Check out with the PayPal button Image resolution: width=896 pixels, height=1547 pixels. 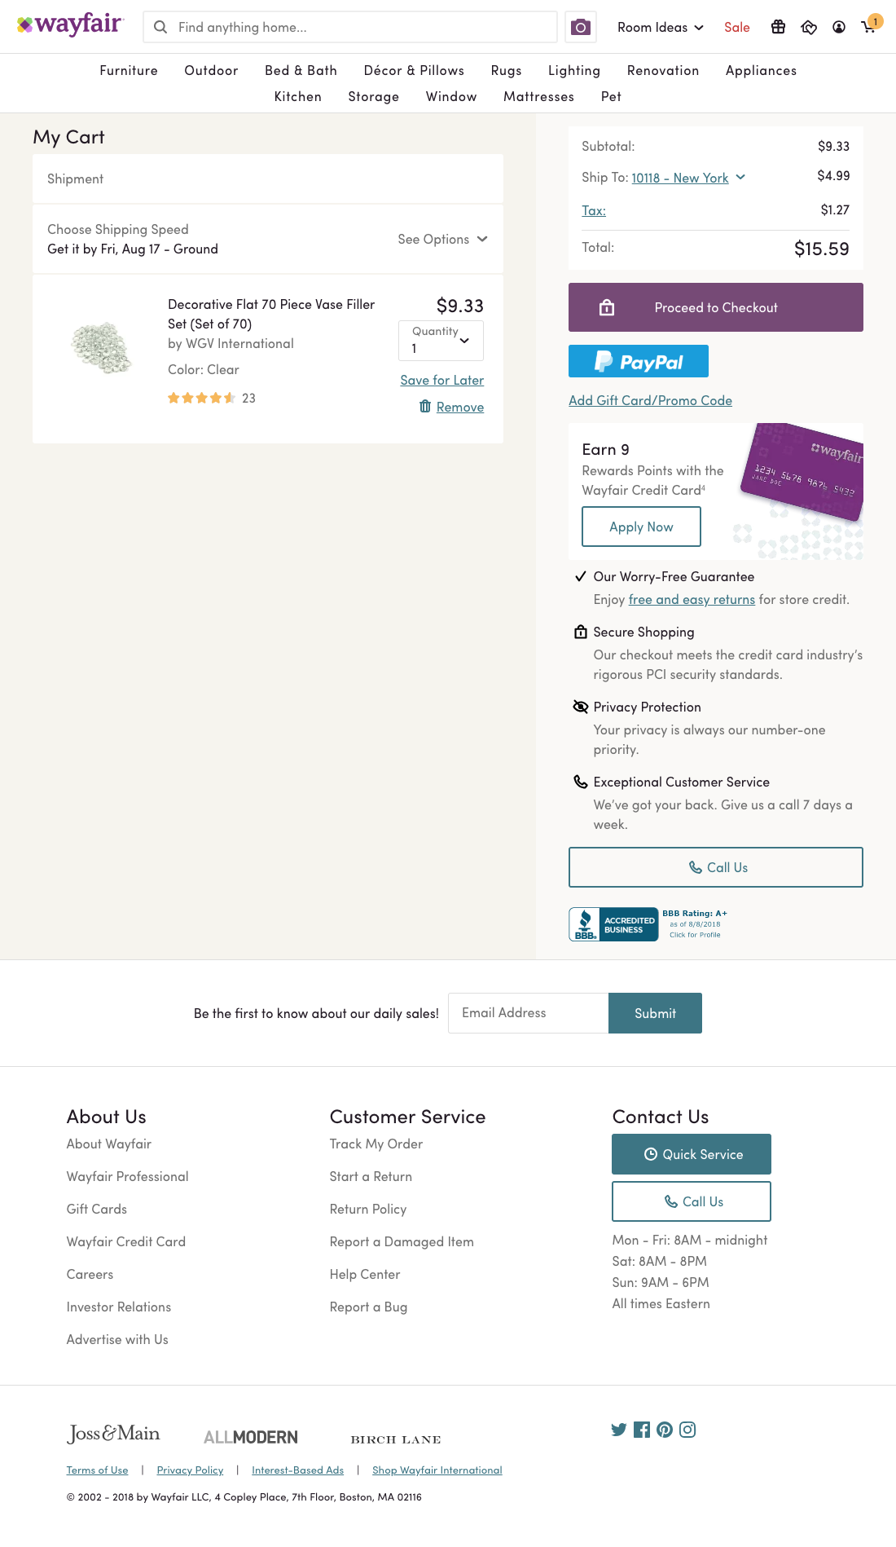639,361
